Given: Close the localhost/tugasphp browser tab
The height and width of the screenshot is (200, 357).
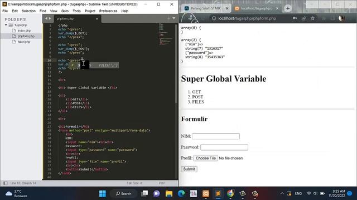Looking at the screenshot, I should (277, 8).
